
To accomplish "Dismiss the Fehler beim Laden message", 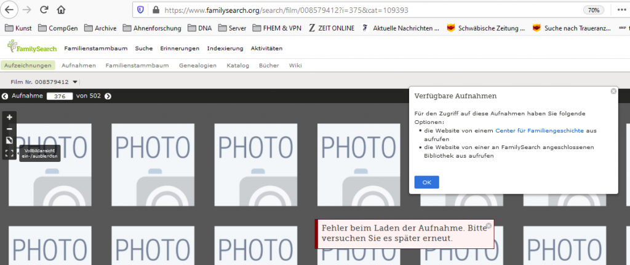I will pos(488,225).
